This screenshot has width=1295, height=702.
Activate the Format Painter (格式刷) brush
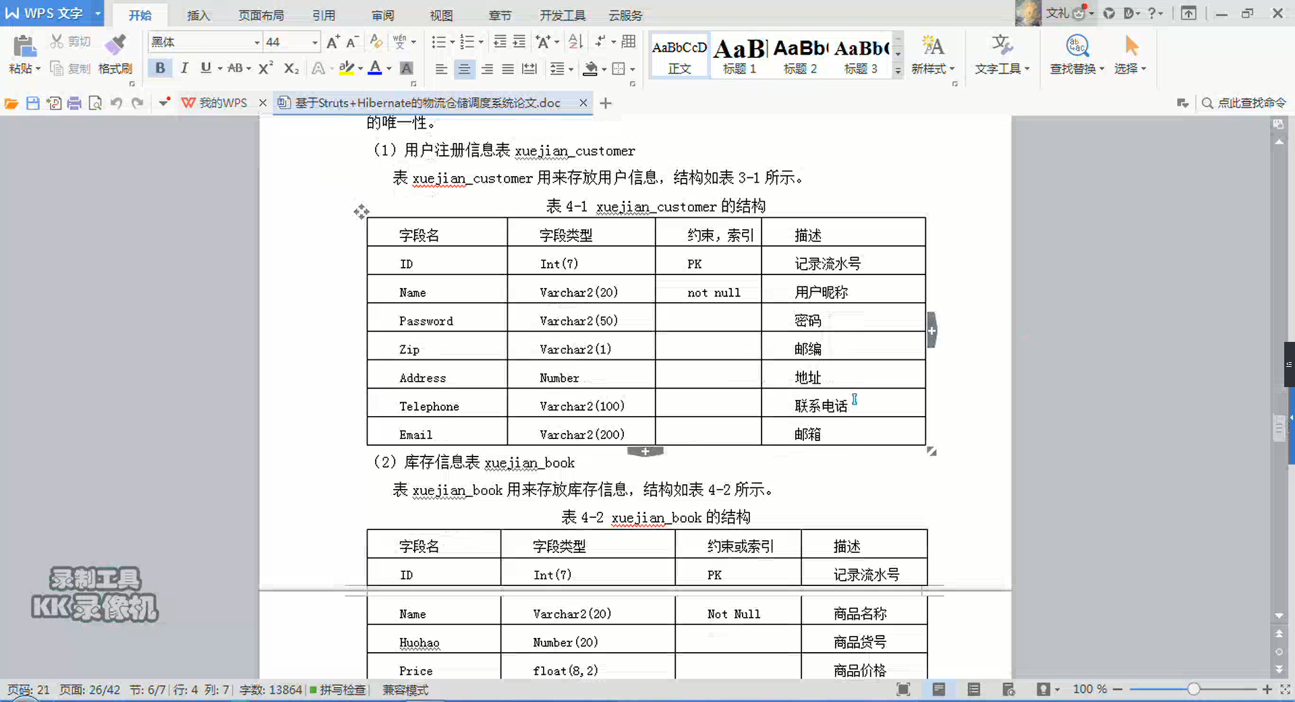[115, 54]
